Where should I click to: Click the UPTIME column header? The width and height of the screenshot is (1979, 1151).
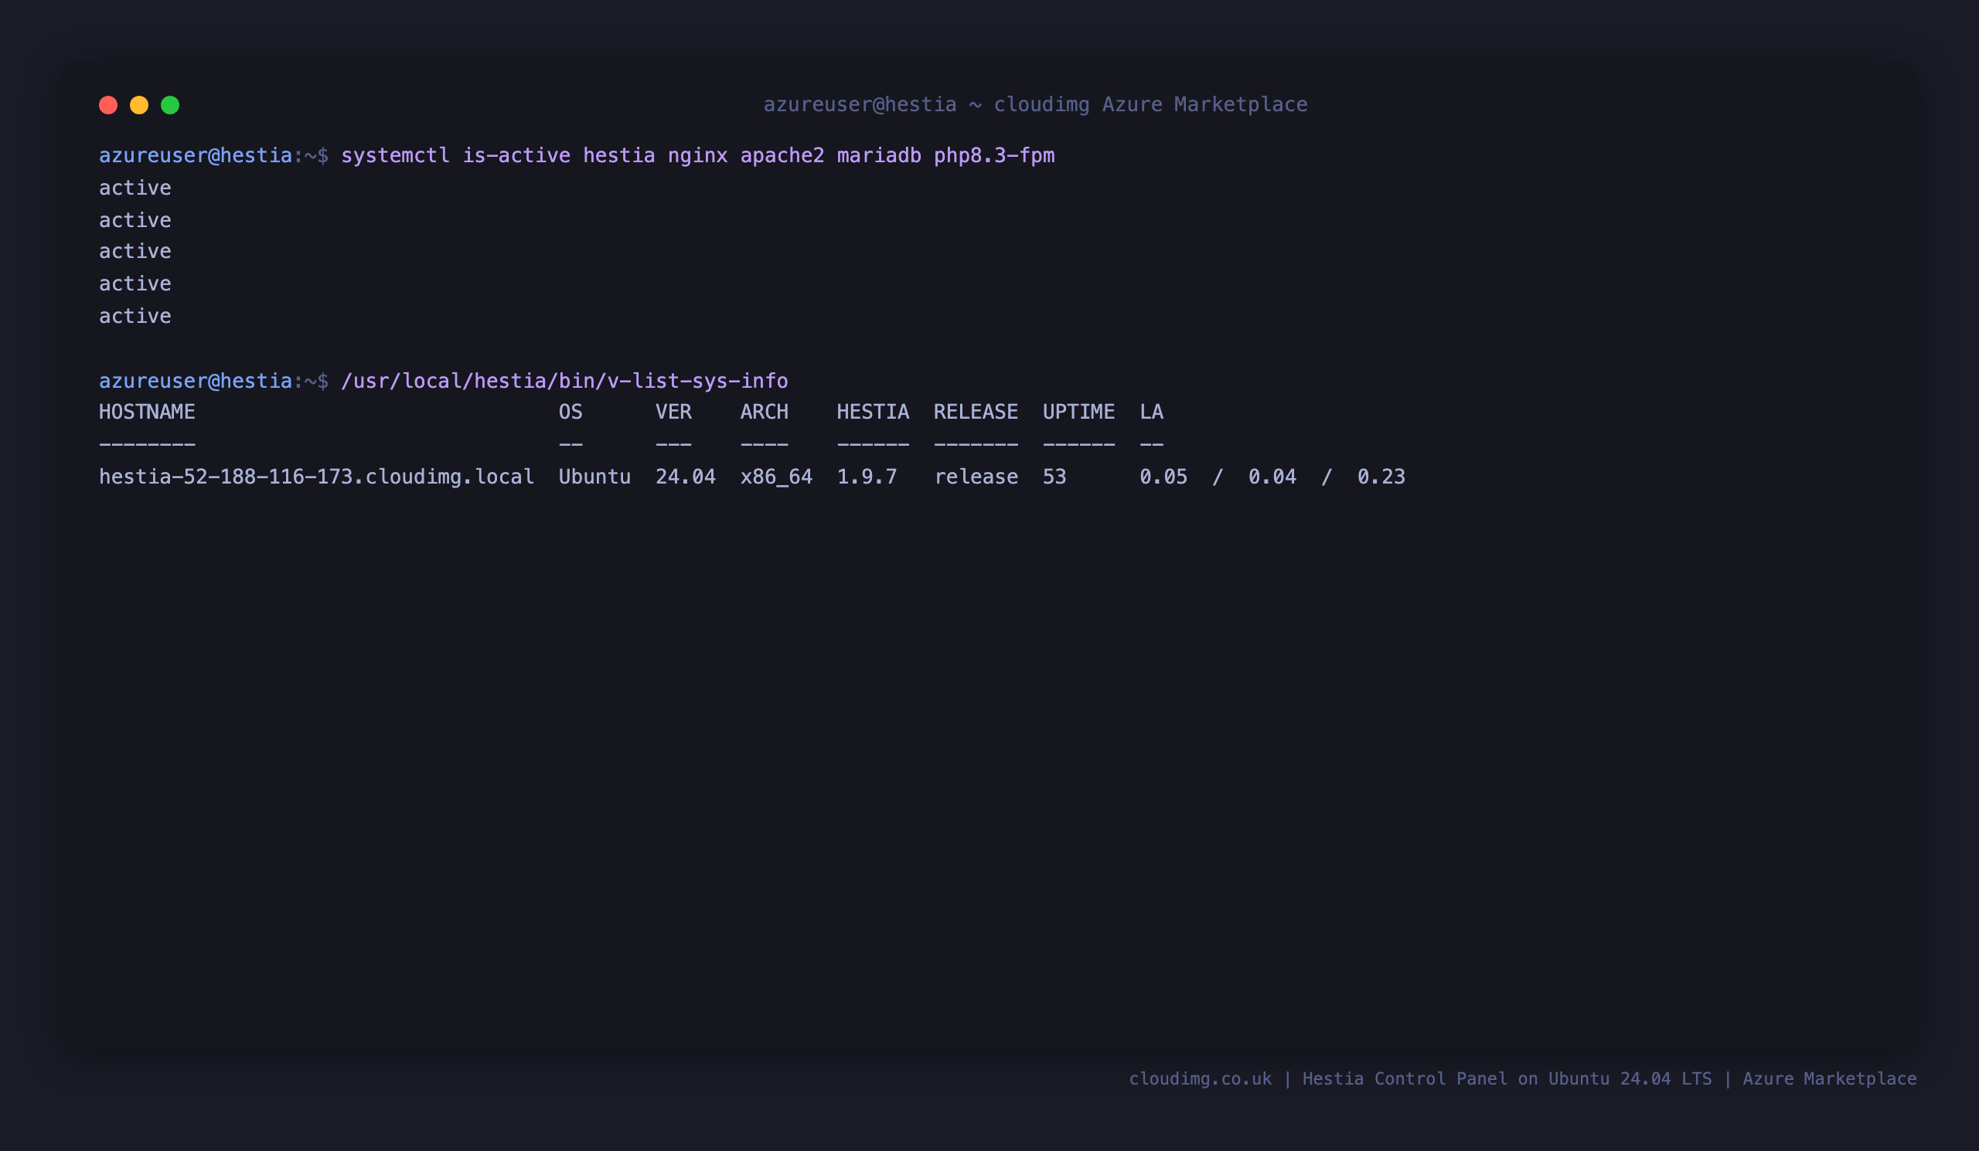tap(1079, 412)
